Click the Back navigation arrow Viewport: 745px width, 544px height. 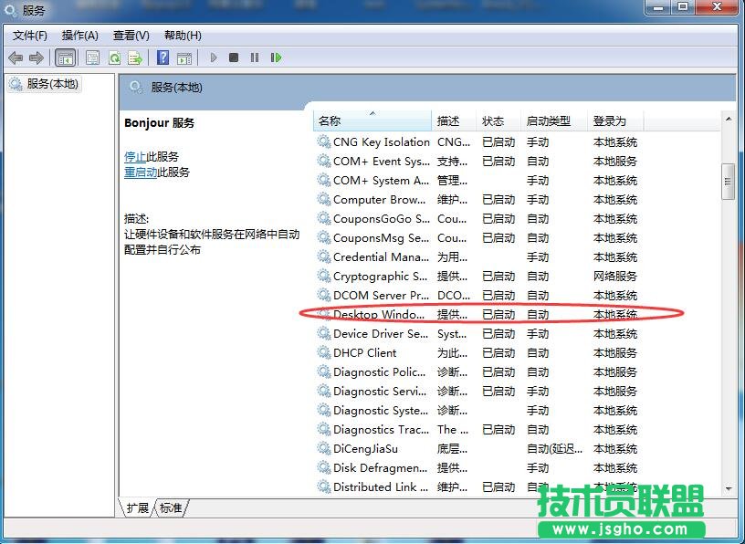(x=16, y=58)
